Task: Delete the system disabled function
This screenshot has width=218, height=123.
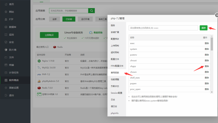Action: 207,49
